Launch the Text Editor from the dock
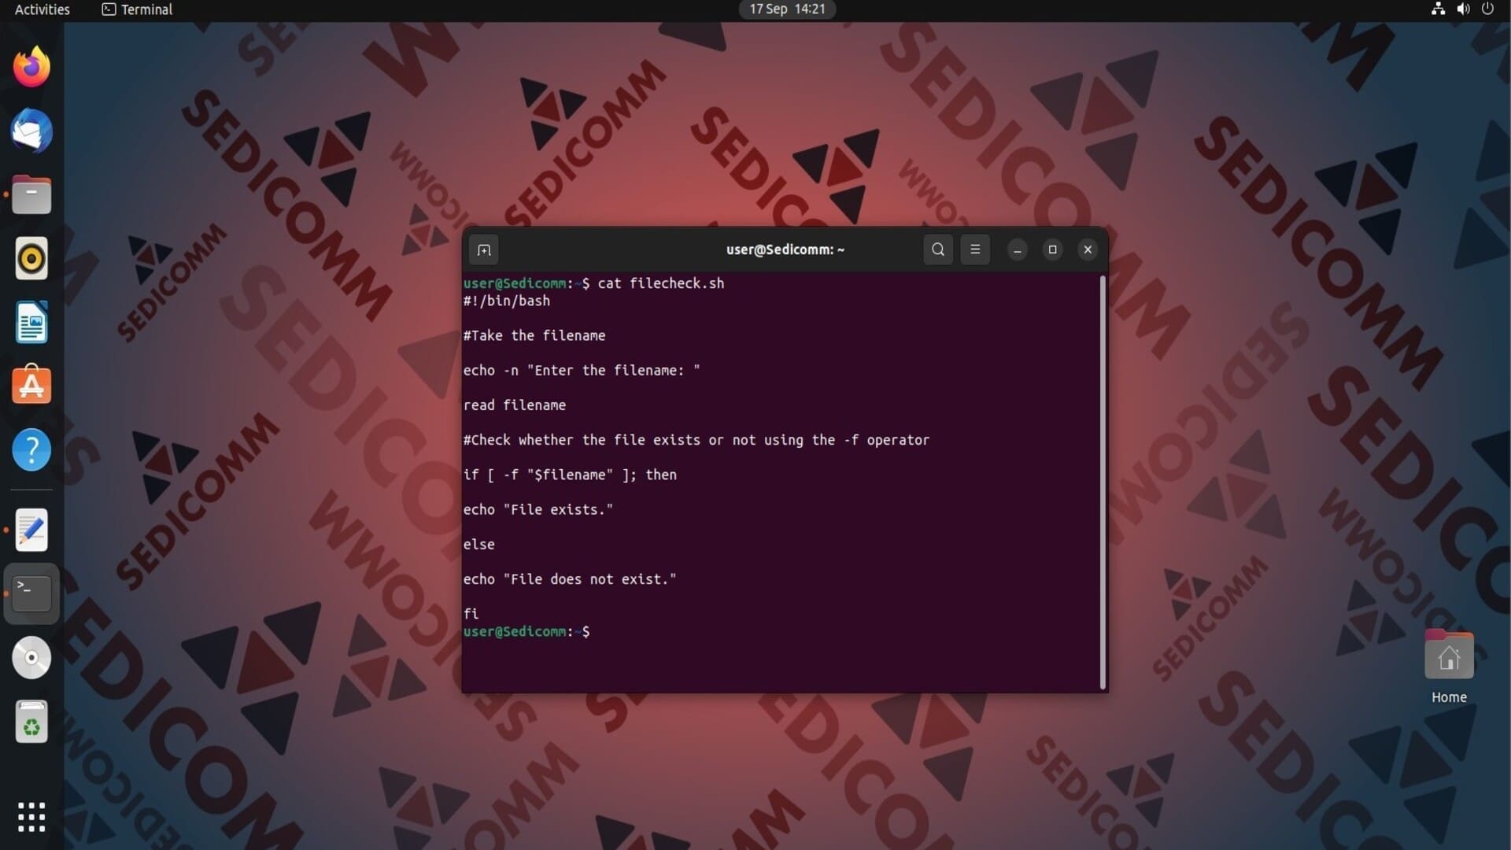The height and width of the screenshot is (850, 1511). [31, 530]
